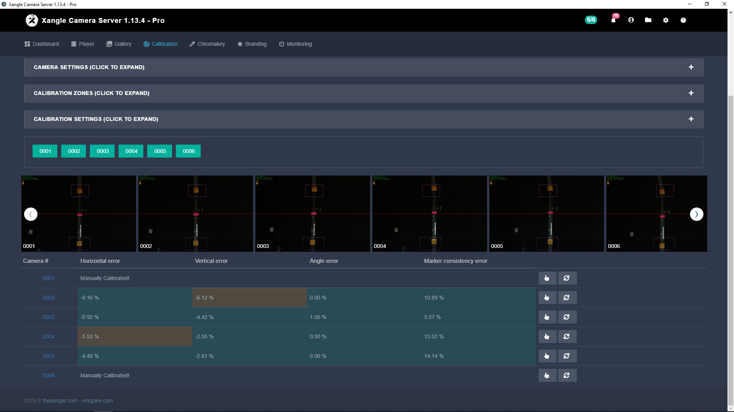Open the help question mark icon
Viewport: 734px width, 412px height.
coord(683,20)
